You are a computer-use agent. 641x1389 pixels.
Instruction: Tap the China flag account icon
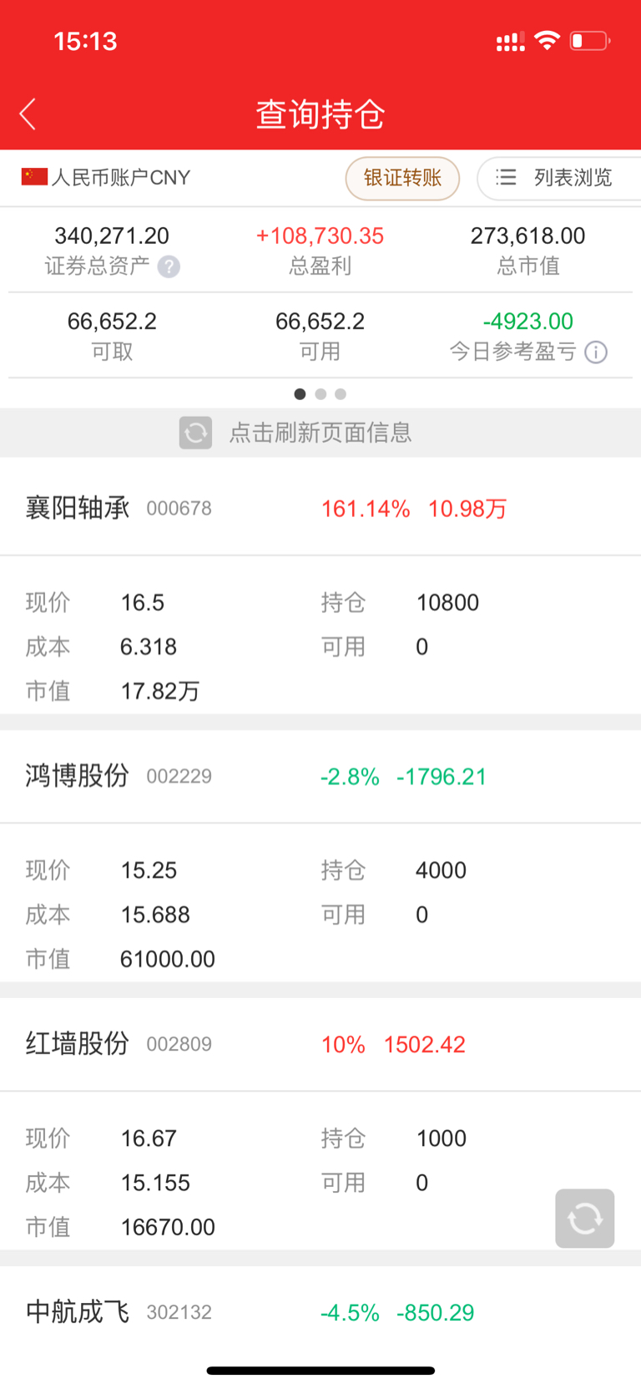pos(34,176)
